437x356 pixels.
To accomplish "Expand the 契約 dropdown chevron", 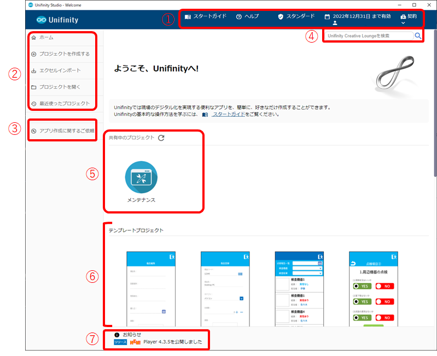I will click(404, 23).
